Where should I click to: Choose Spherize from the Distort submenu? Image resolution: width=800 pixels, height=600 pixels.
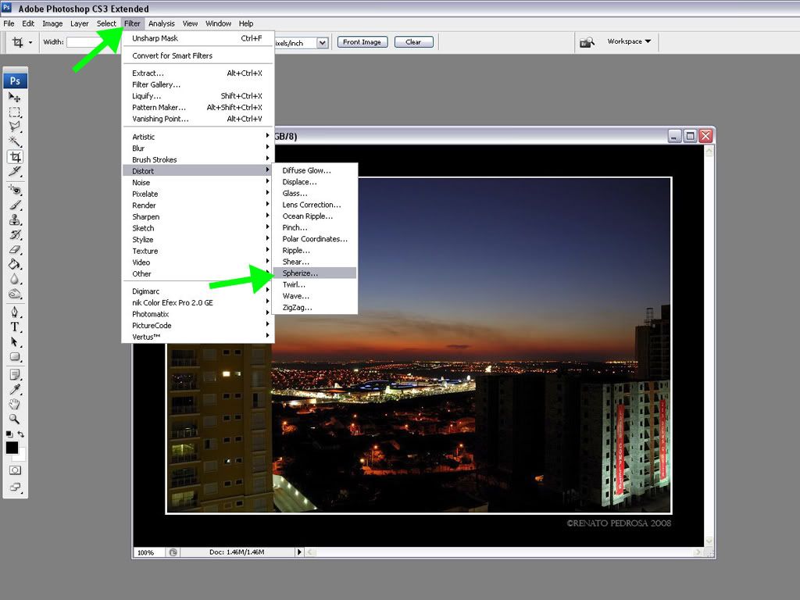[301, 273]
